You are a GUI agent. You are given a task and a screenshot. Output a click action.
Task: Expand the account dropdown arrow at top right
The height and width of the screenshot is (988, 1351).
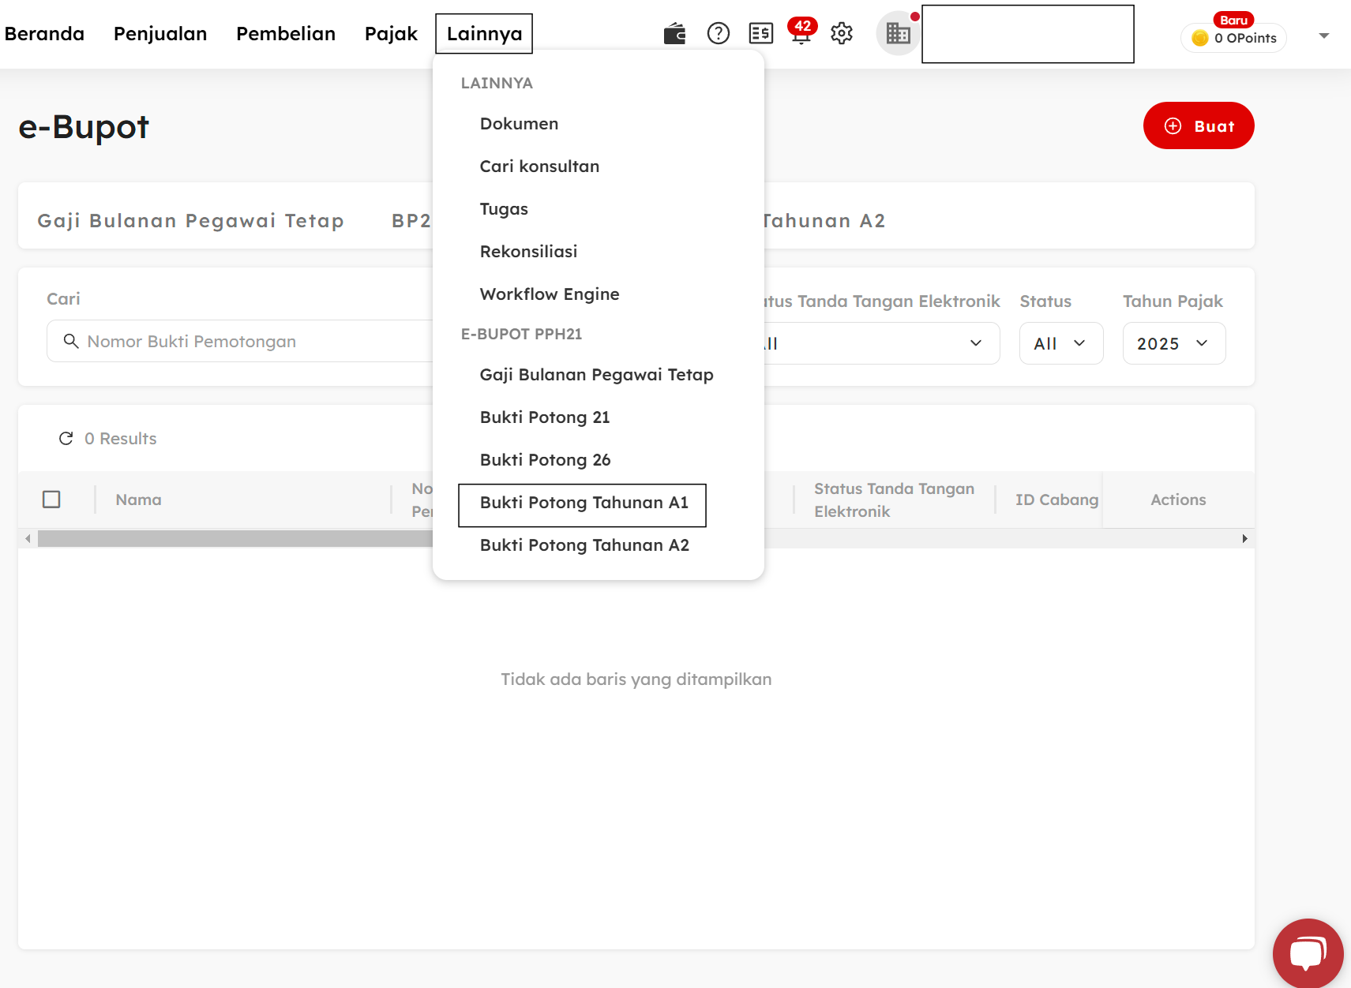1324,36
